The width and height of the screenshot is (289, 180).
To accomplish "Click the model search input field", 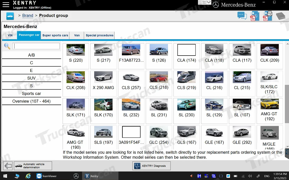I will [36, 46].
